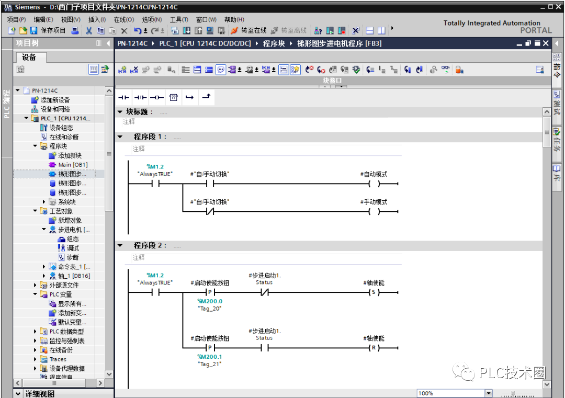Click 保存项目 button
565x398 pixels.
pos(53,31)
